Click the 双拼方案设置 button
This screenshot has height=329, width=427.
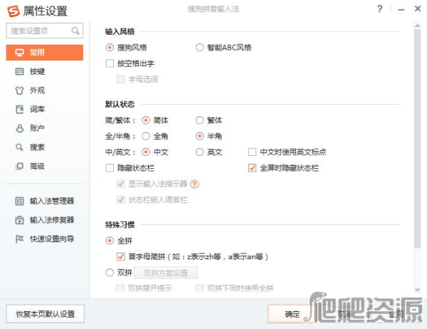pos(166,273)
